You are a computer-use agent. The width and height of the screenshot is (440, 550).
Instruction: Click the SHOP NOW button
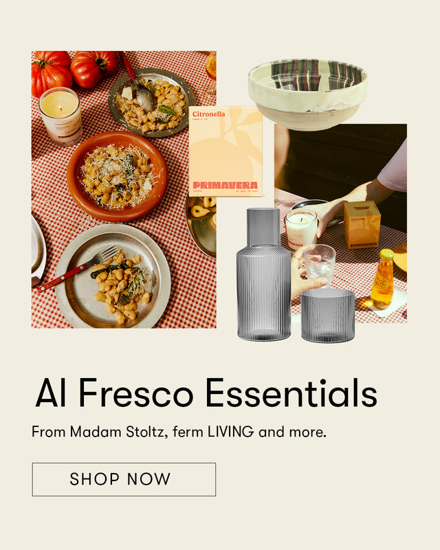124,479
